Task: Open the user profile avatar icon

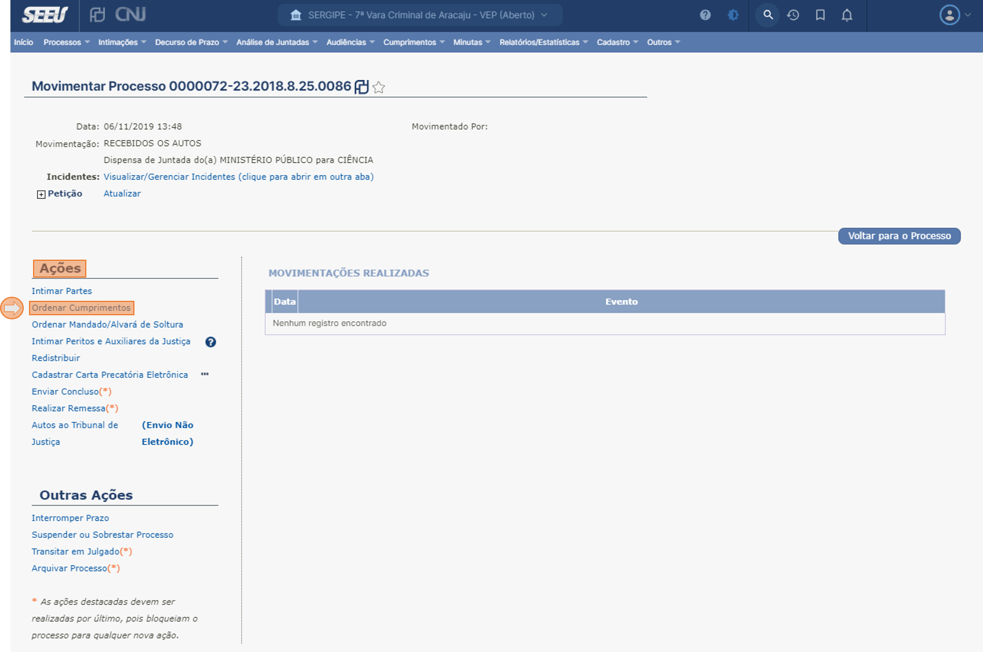Action: 949,15
